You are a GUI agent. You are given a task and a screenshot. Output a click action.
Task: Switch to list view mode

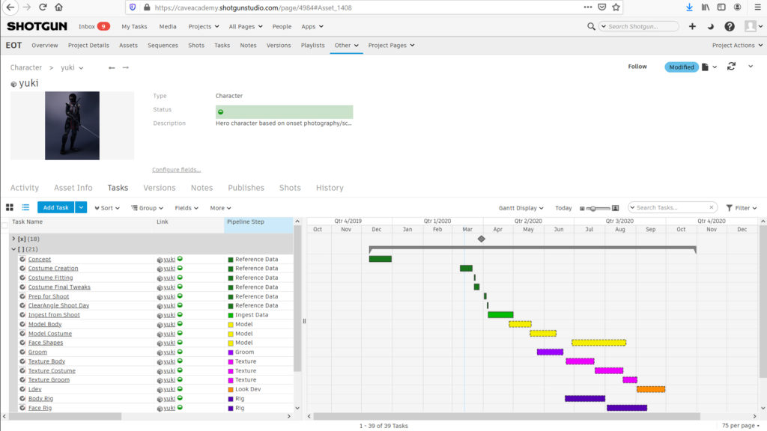tap(25, 208)
